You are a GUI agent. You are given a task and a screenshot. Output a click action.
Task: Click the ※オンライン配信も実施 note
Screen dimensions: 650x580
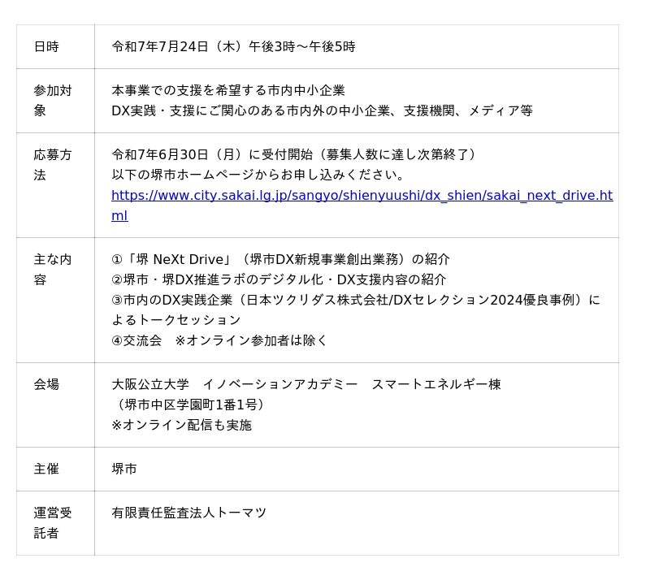[x=181, y=425]
